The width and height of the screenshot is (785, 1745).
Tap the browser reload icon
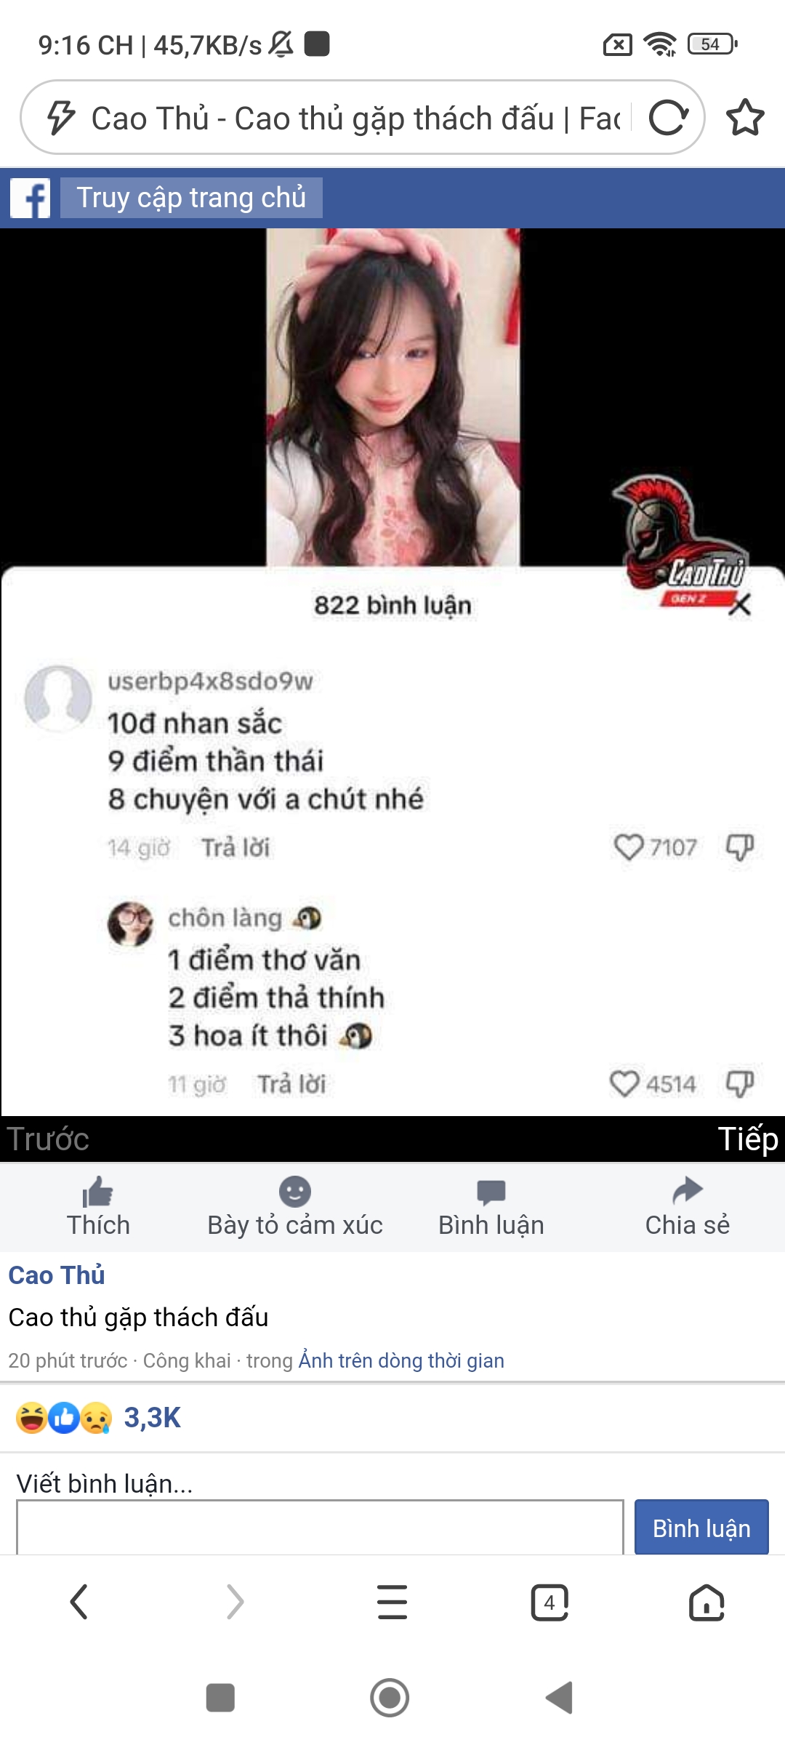[668, 118]
